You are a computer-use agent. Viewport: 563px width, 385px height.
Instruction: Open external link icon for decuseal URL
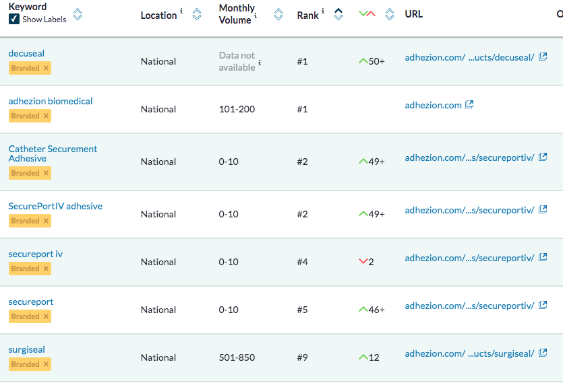click(542, 57)
